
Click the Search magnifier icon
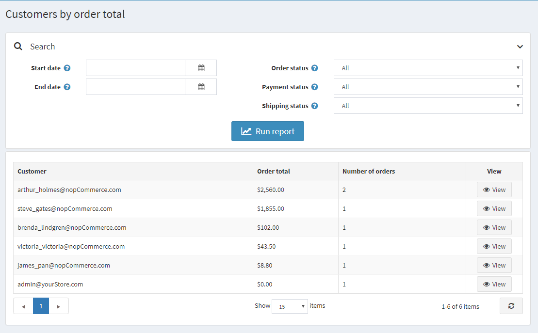18,47
